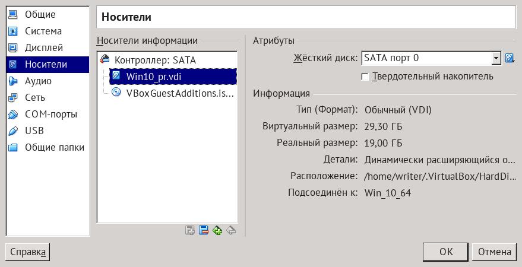Click the hard disk icon of Win10_pr.vdi
522x267 pixels.
(x=116, y=75)
